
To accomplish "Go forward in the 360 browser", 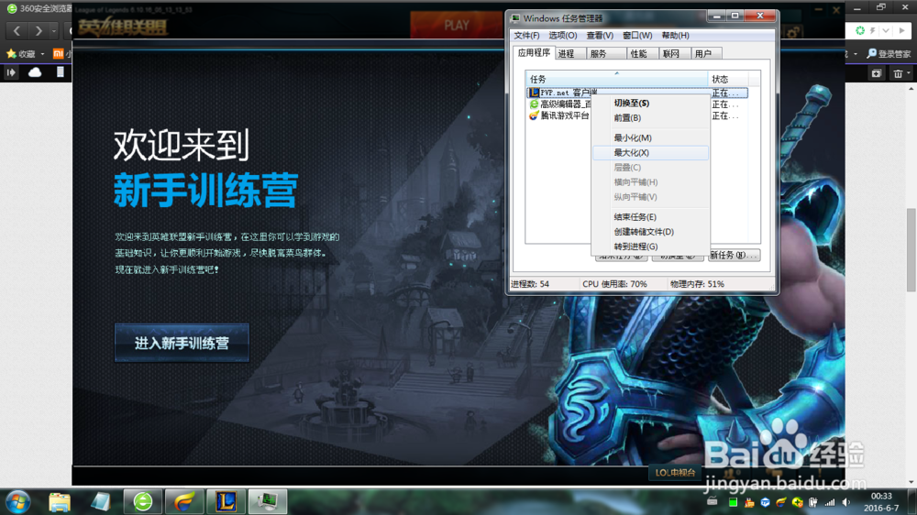I will tap(38, 30).
